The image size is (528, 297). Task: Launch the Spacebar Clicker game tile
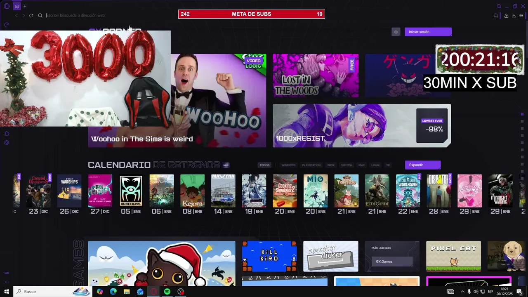click(331, 257)
